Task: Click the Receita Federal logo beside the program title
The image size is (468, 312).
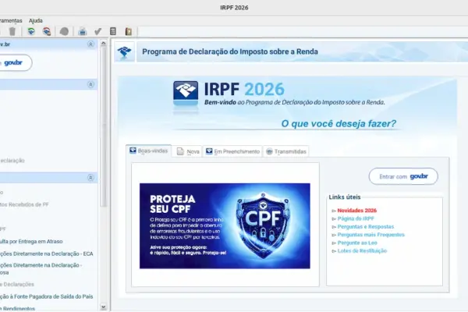Action: coord(125,51)
